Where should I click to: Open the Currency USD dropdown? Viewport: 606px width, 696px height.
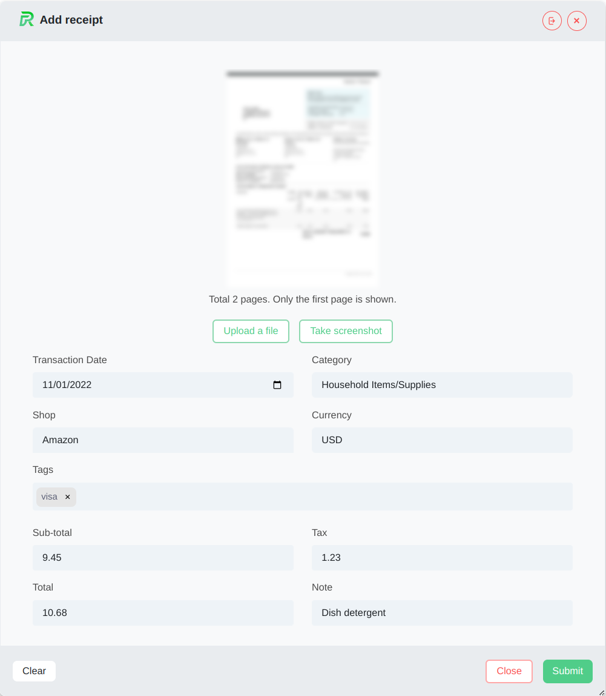pos(442,440)
